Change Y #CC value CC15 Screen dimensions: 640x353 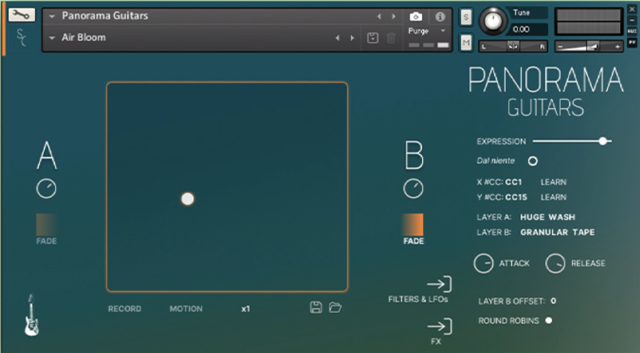pos(516,197)
